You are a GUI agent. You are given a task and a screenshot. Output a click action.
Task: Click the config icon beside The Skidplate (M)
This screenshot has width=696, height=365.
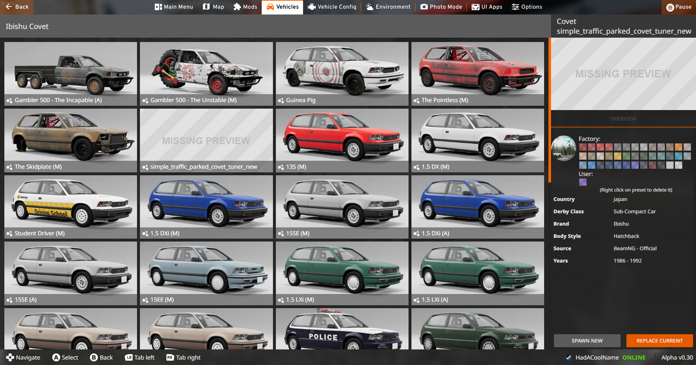[9, 167]
